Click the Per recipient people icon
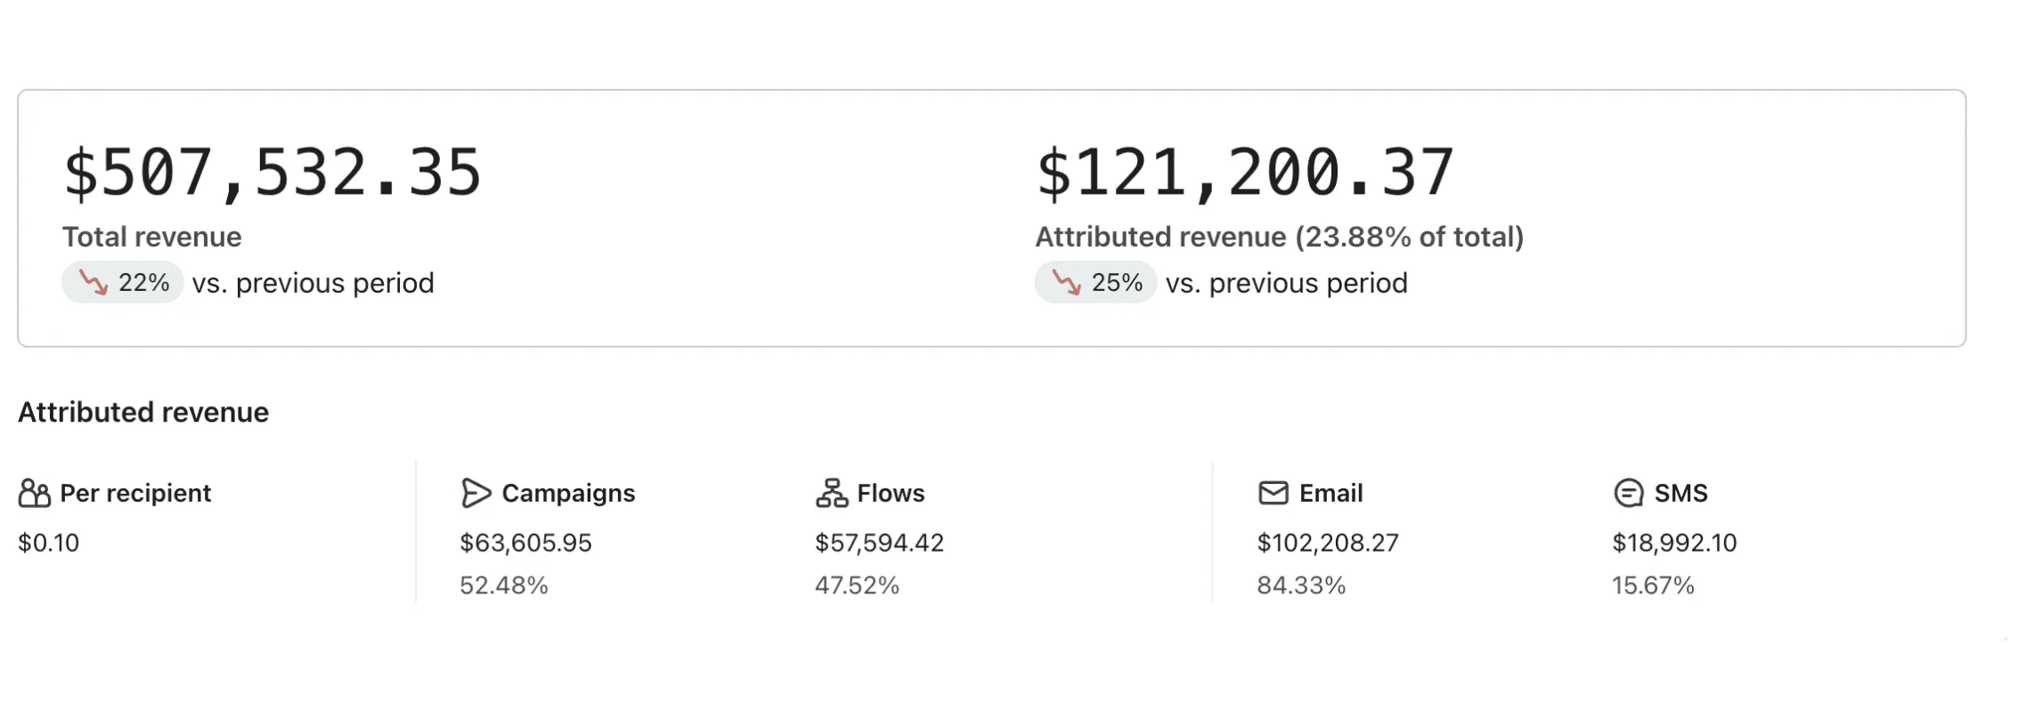The height and width of the screenshot is (702, 2018). click(x=34, y=493)
